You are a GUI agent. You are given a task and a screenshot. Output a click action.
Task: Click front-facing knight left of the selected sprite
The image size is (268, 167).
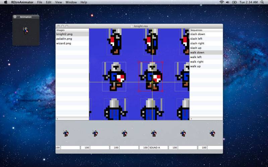tap(114, 76)
